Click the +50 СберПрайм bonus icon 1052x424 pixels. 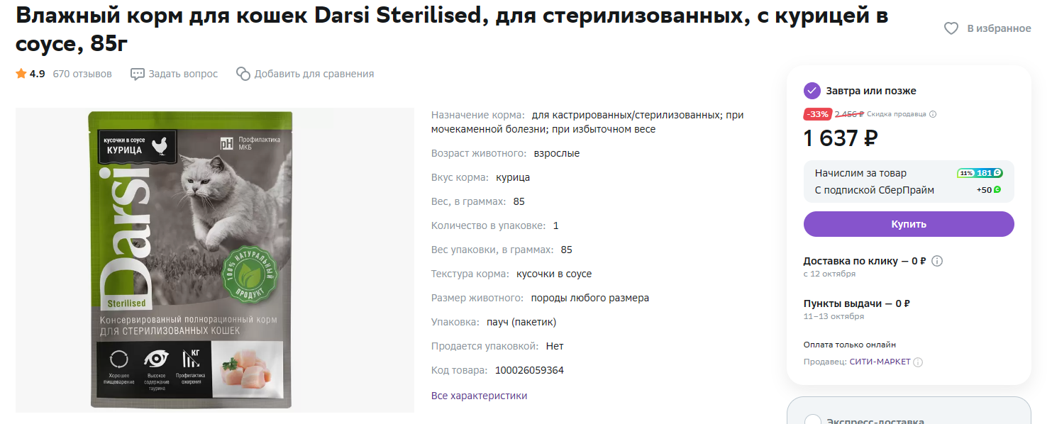click(997, 190)
